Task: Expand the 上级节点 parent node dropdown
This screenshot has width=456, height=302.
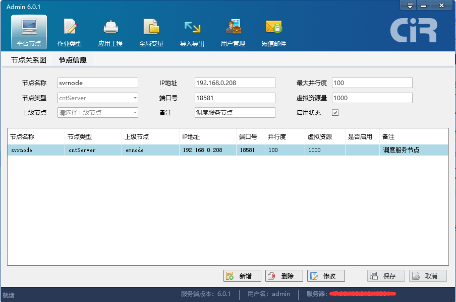Action: point(135,113)
